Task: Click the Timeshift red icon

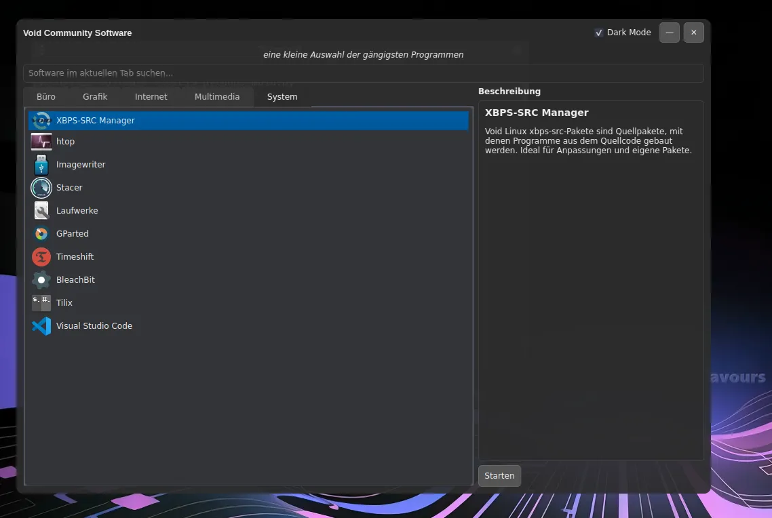Action: pyautogui.click(x=41, y=257)
